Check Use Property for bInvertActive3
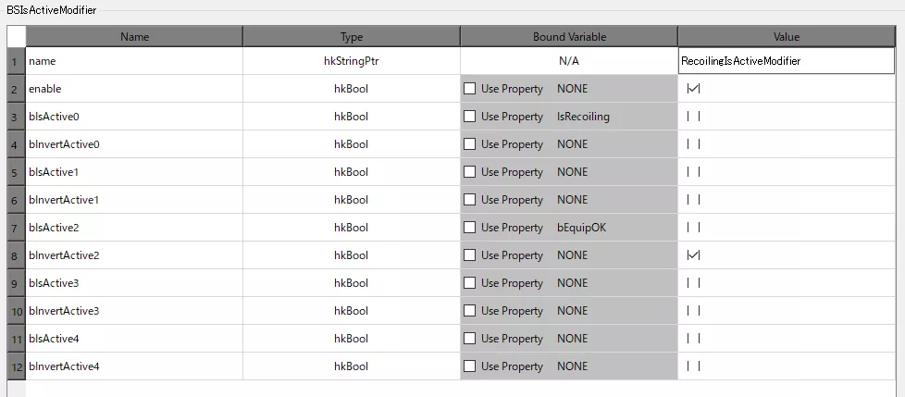This screenshot has width=905, height=397. click(470, 310)
